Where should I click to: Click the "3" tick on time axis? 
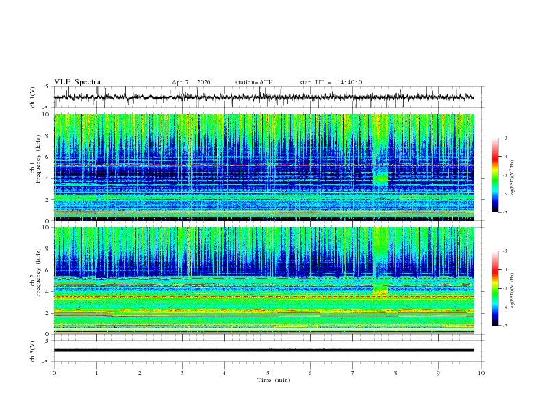(x=182, y=373)
